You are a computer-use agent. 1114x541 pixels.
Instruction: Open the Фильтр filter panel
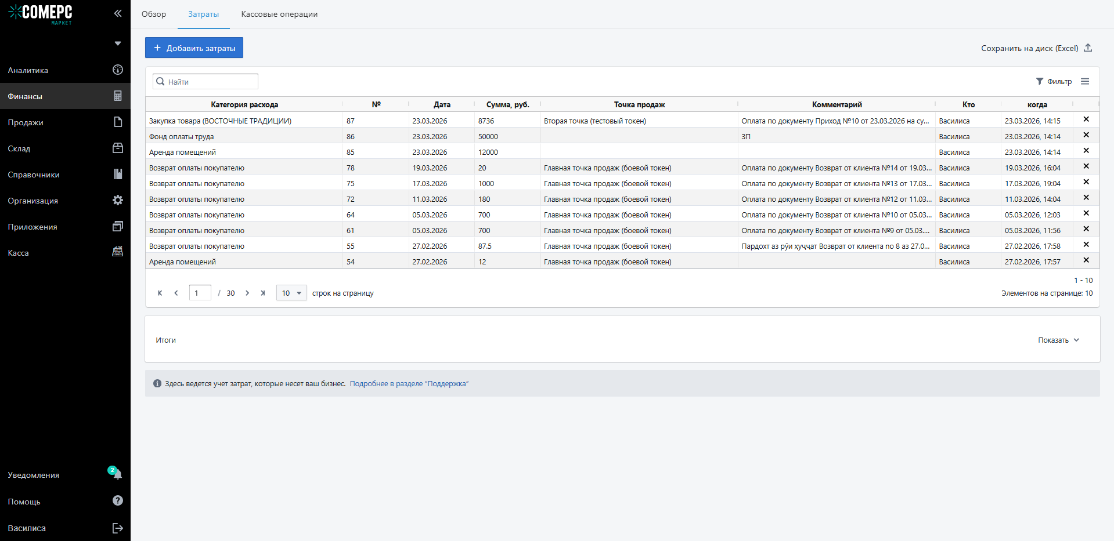click(1054, 82)
